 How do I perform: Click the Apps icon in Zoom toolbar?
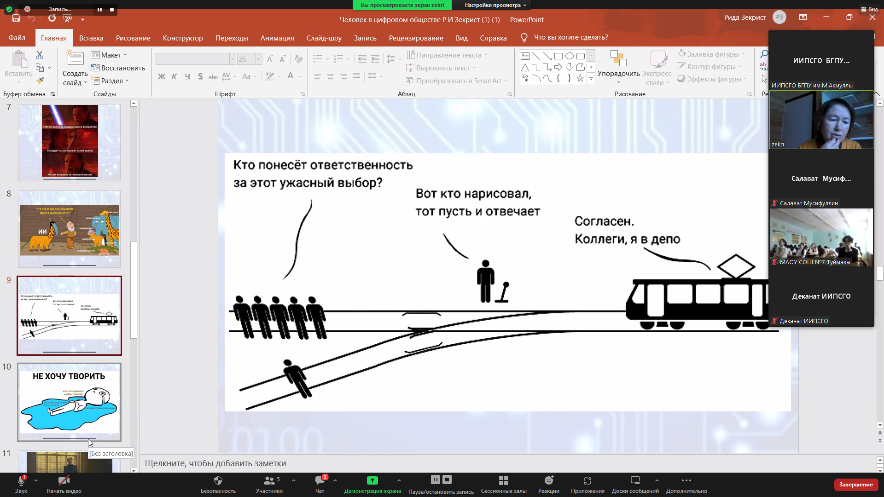click(587, 481)
